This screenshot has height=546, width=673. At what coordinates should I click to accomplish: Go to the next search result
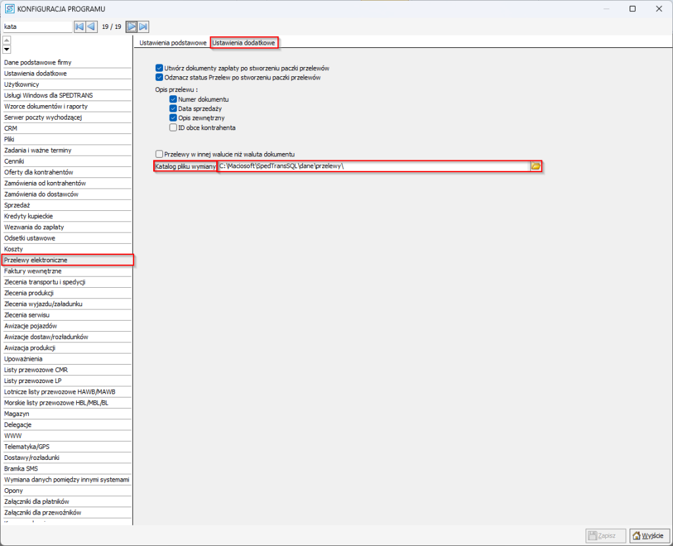(131, 27)
